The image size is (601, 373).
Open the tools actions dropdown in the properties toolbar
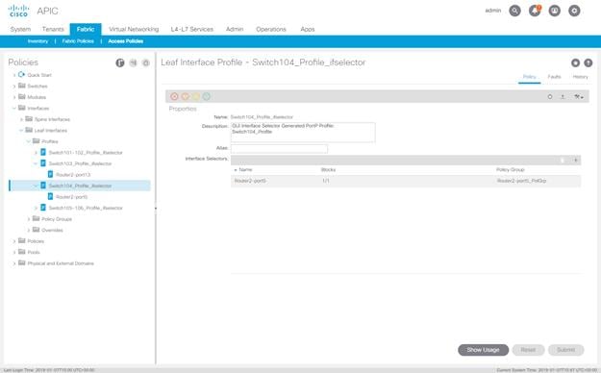click(x=578, y=97)
